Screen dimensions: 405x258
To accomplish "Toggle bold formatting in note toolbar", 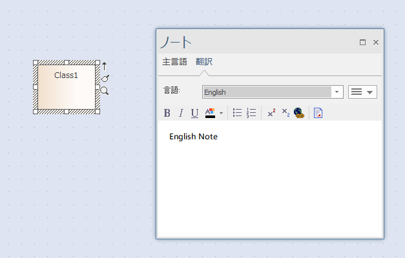I will tap(167, 113).
